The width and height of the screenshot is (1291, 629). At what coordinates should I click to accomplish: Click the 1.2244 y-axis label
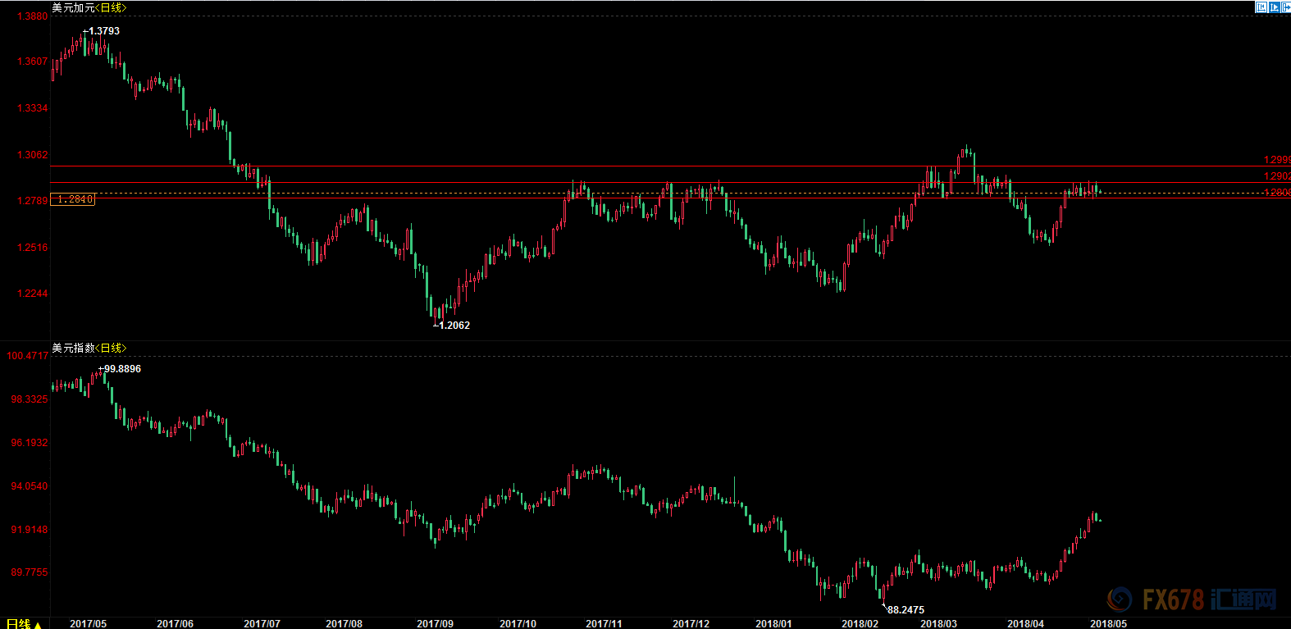click(33, 294)
